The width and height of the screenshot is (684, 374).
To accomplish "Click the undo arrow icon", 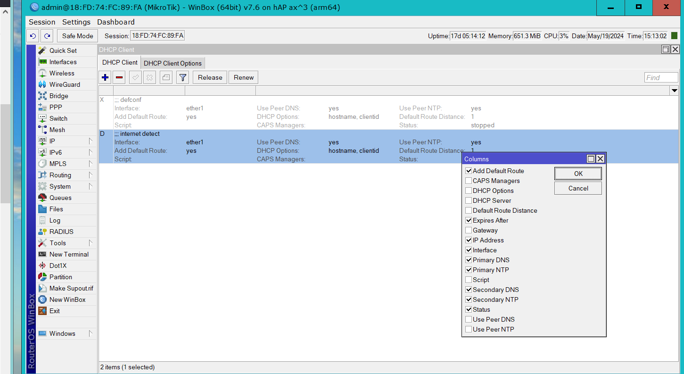I will [32, 35].
